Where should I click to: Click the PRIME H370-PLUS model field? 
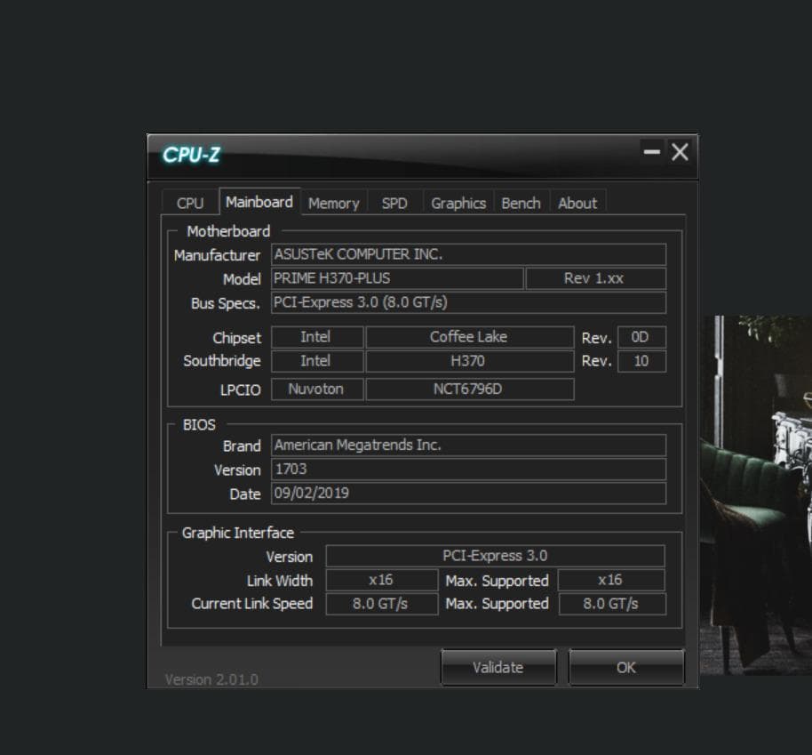(397, 278)
